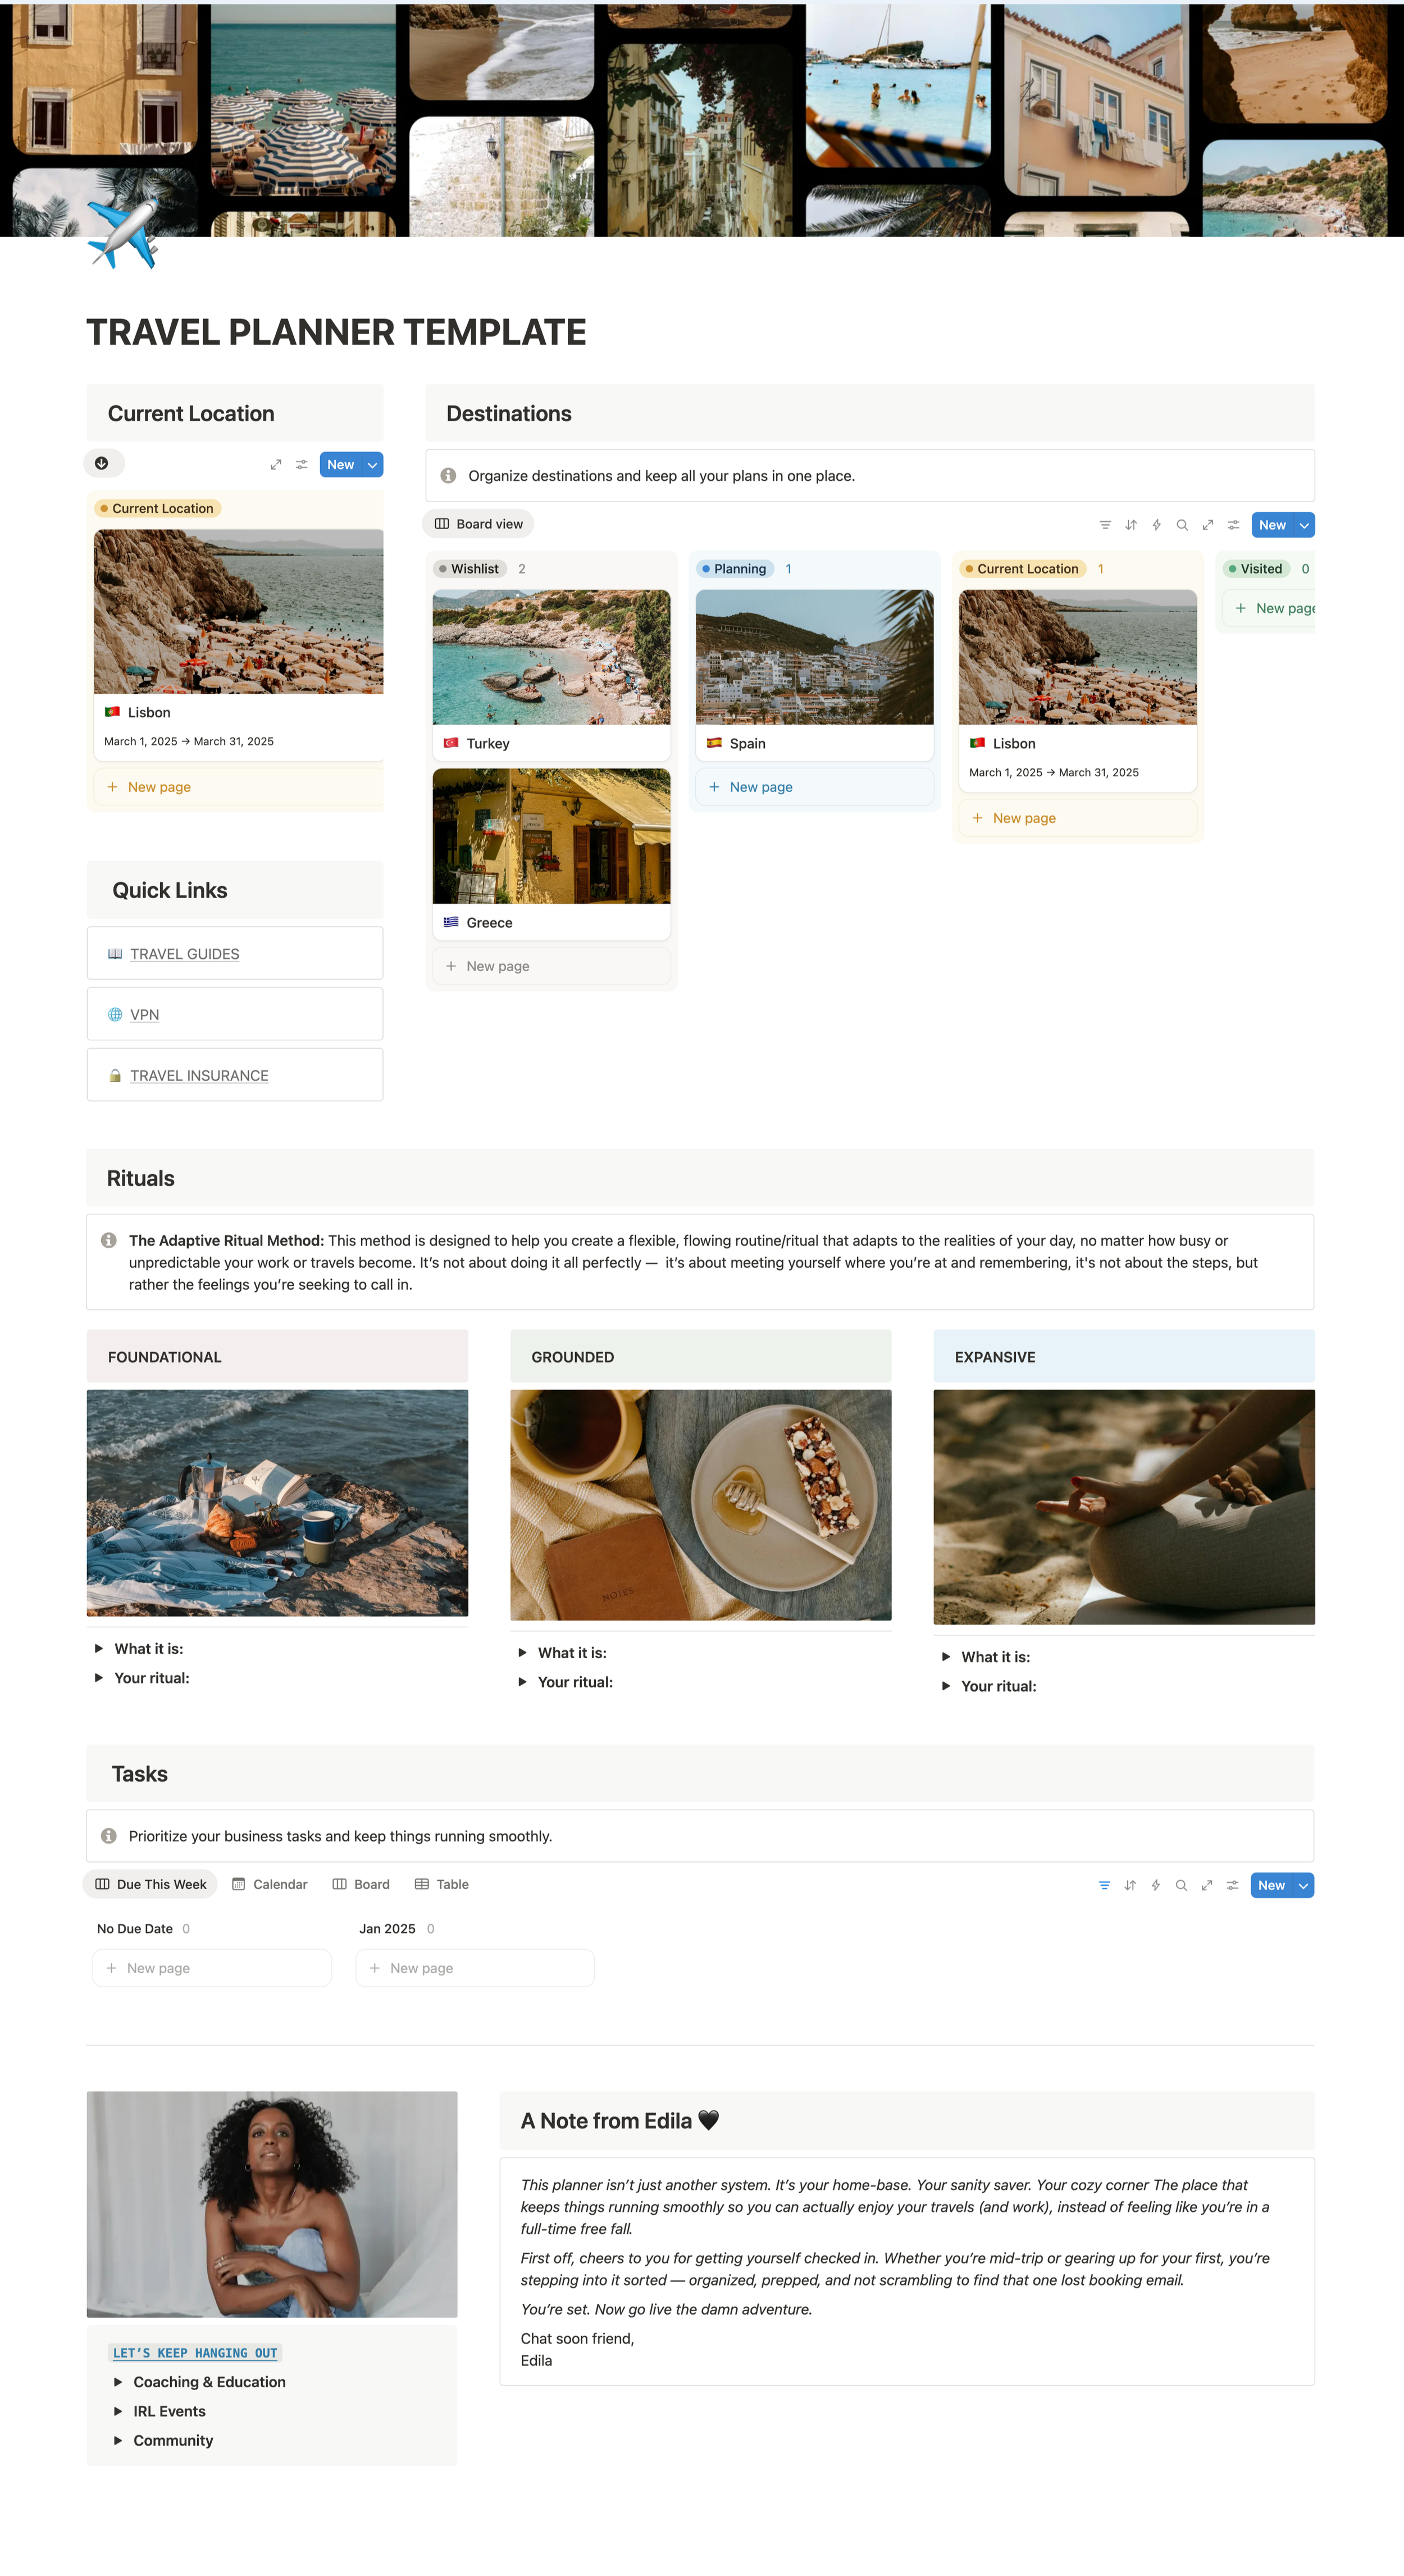
Task: Click the Tasks view settings icon
Action: (1233, 1885)
